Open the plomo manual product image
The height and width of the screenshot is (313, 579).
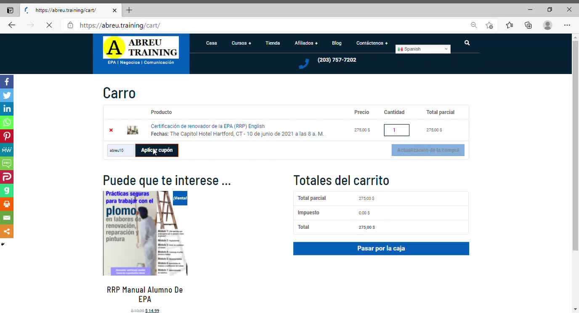(145, 233)
